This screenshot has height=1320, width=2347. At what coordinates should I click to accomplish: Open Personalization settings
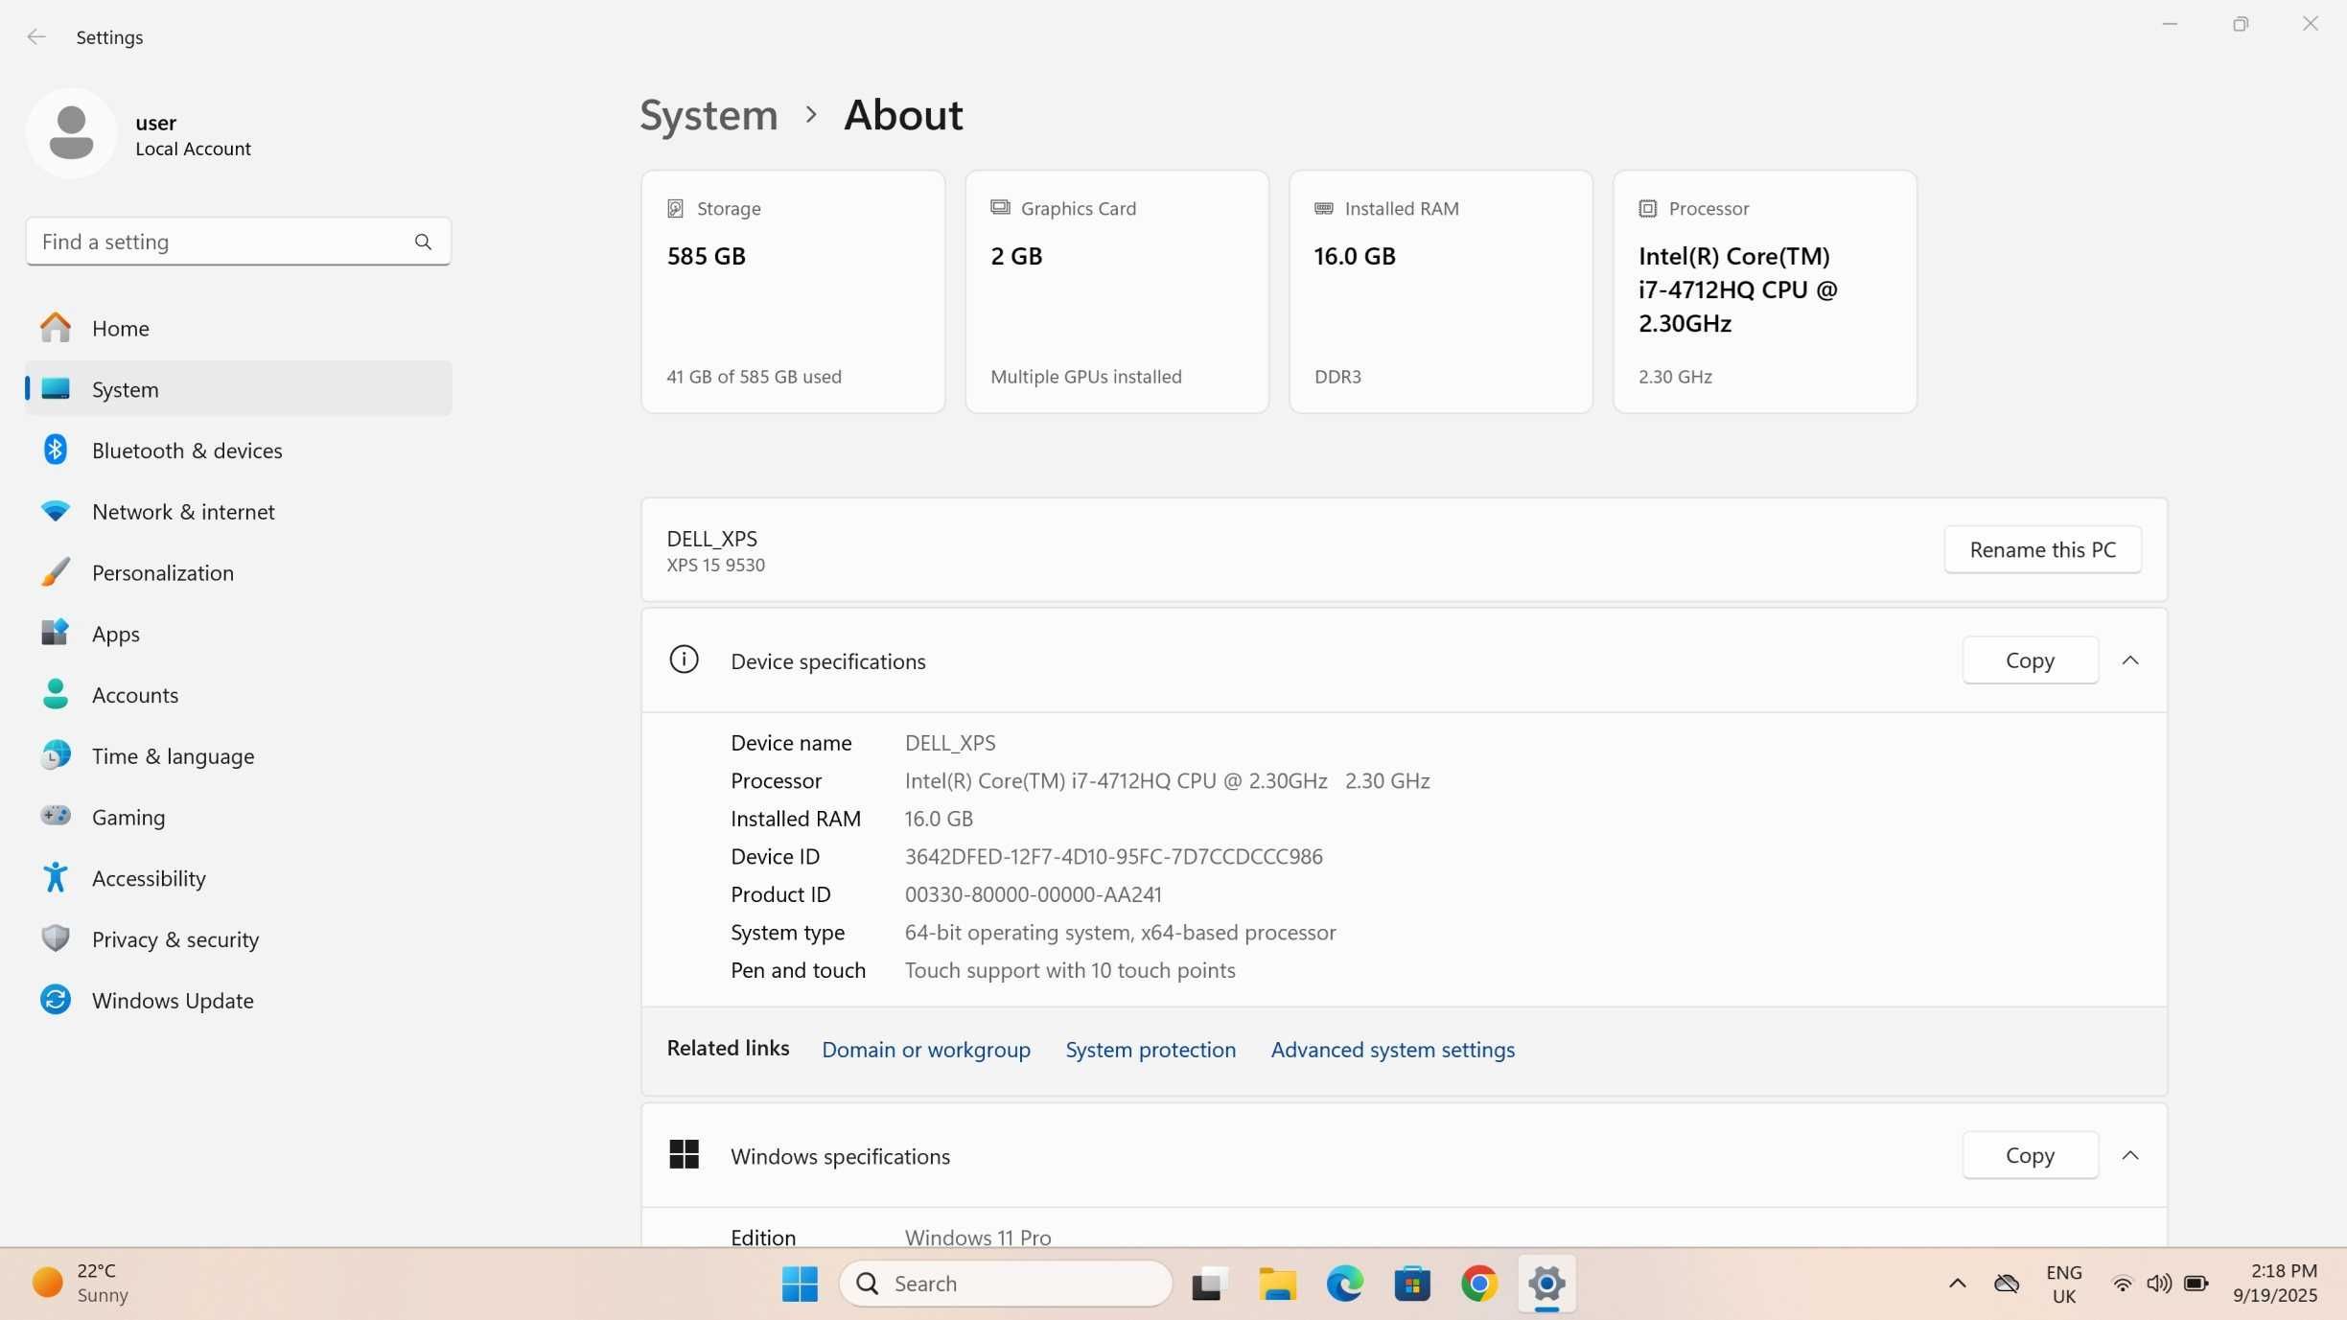[x=238, y=572]
